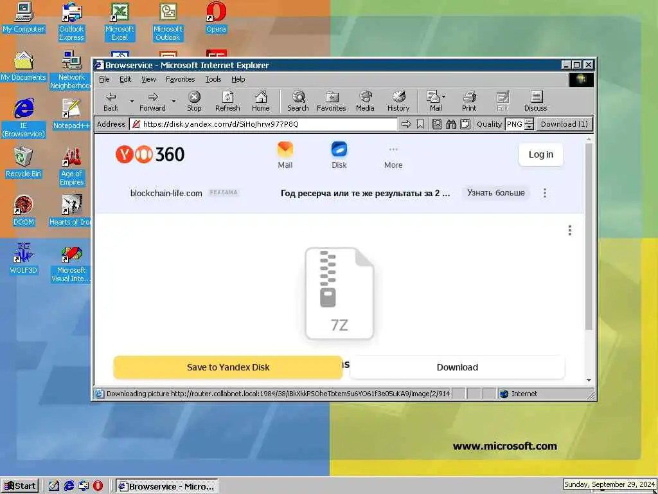Select Opera desktop icon
The height and width of the screenshot is (494, 658).
tap(216, 18)
